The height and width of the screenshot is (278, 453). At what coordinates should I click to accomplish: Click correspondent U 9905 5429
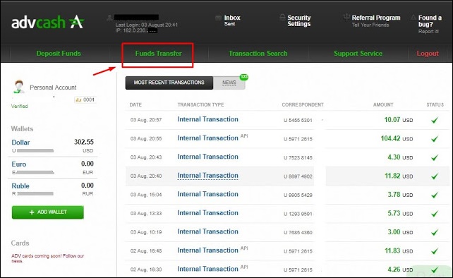298,195
